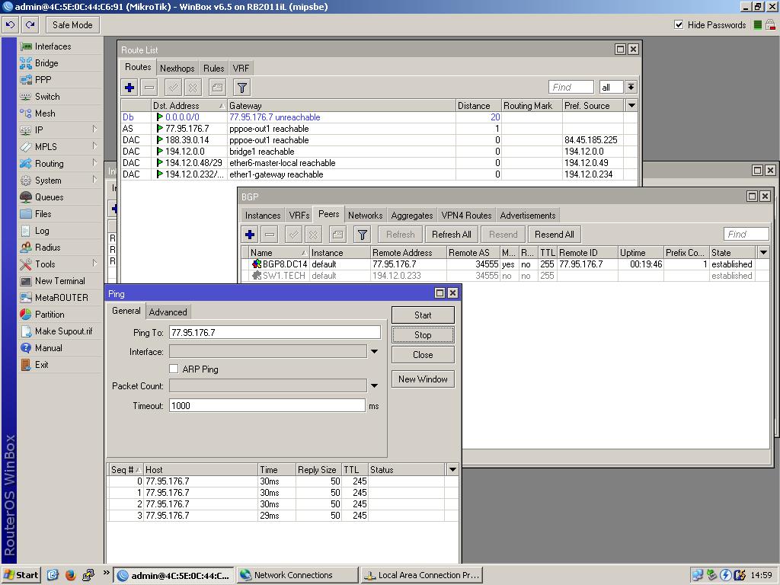Image resolution: width=780 pixels, height=585 pixels.
Task: Open Queues in the sidebar
Action: click(49, 197)
